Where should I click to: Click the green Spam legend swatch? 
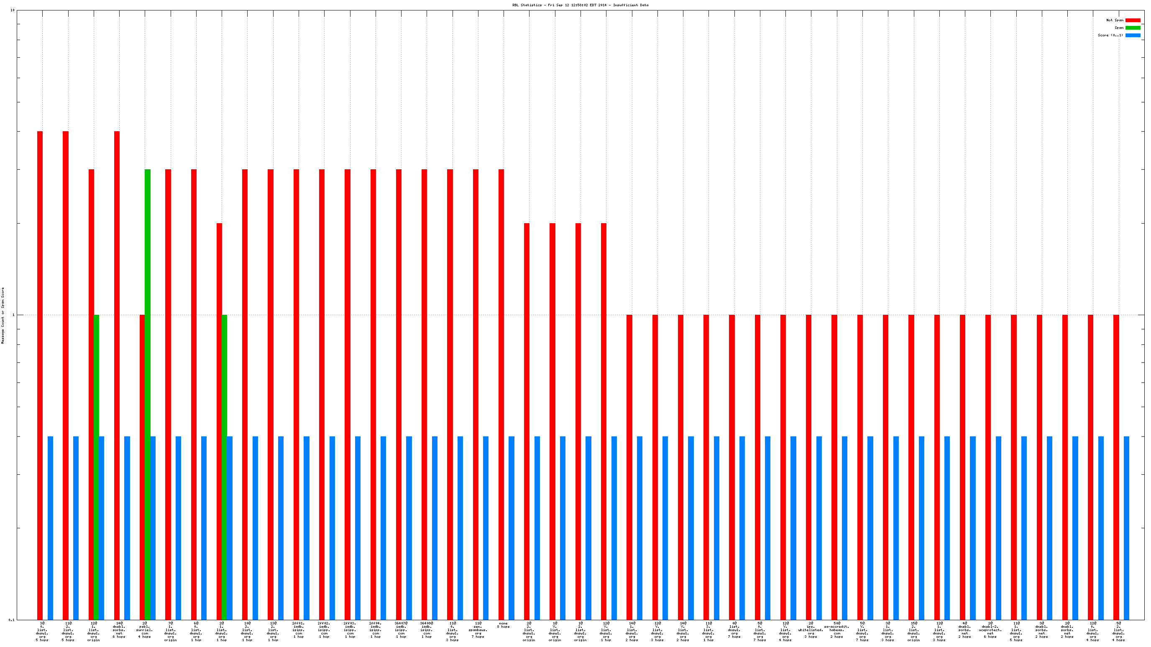click(x=1132, y=28)
